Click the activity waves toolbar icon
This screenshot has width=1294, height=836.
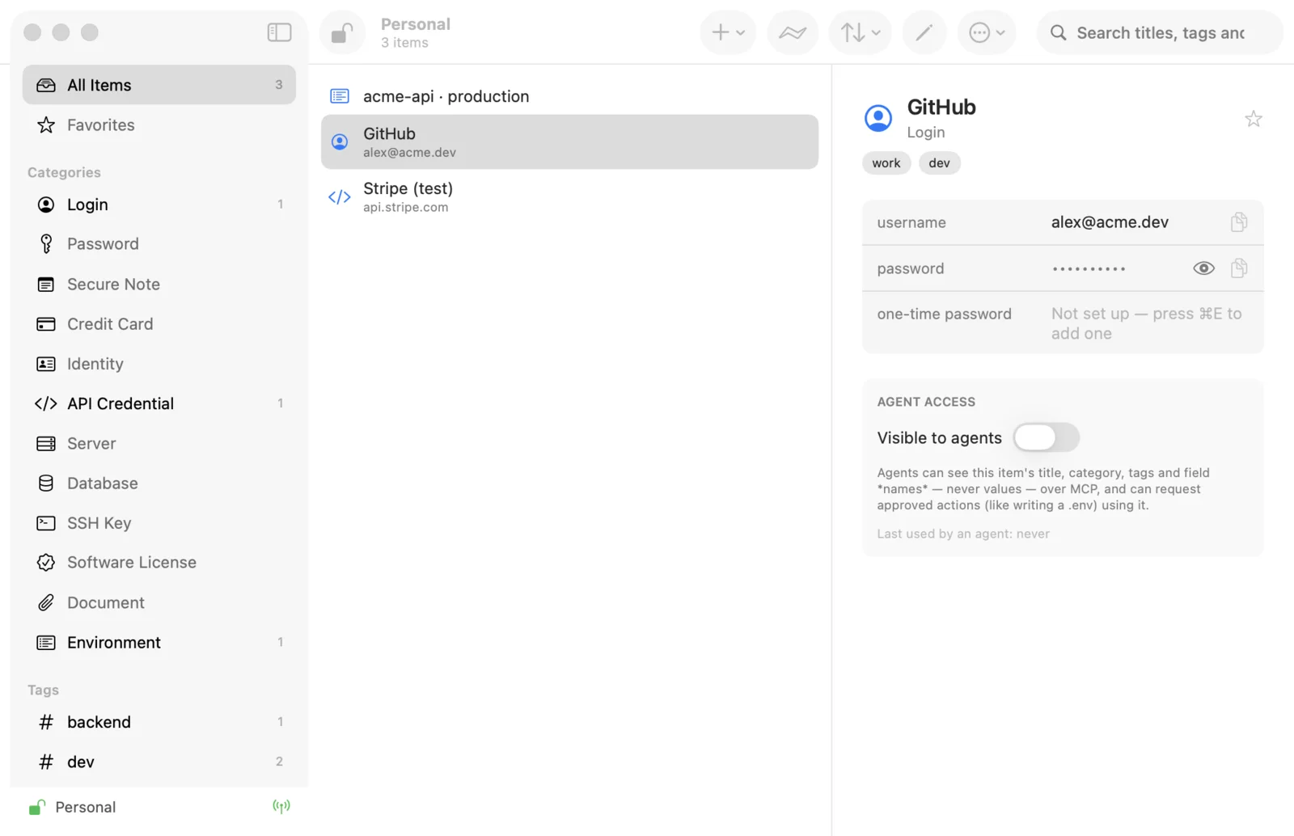click(793, 33)
